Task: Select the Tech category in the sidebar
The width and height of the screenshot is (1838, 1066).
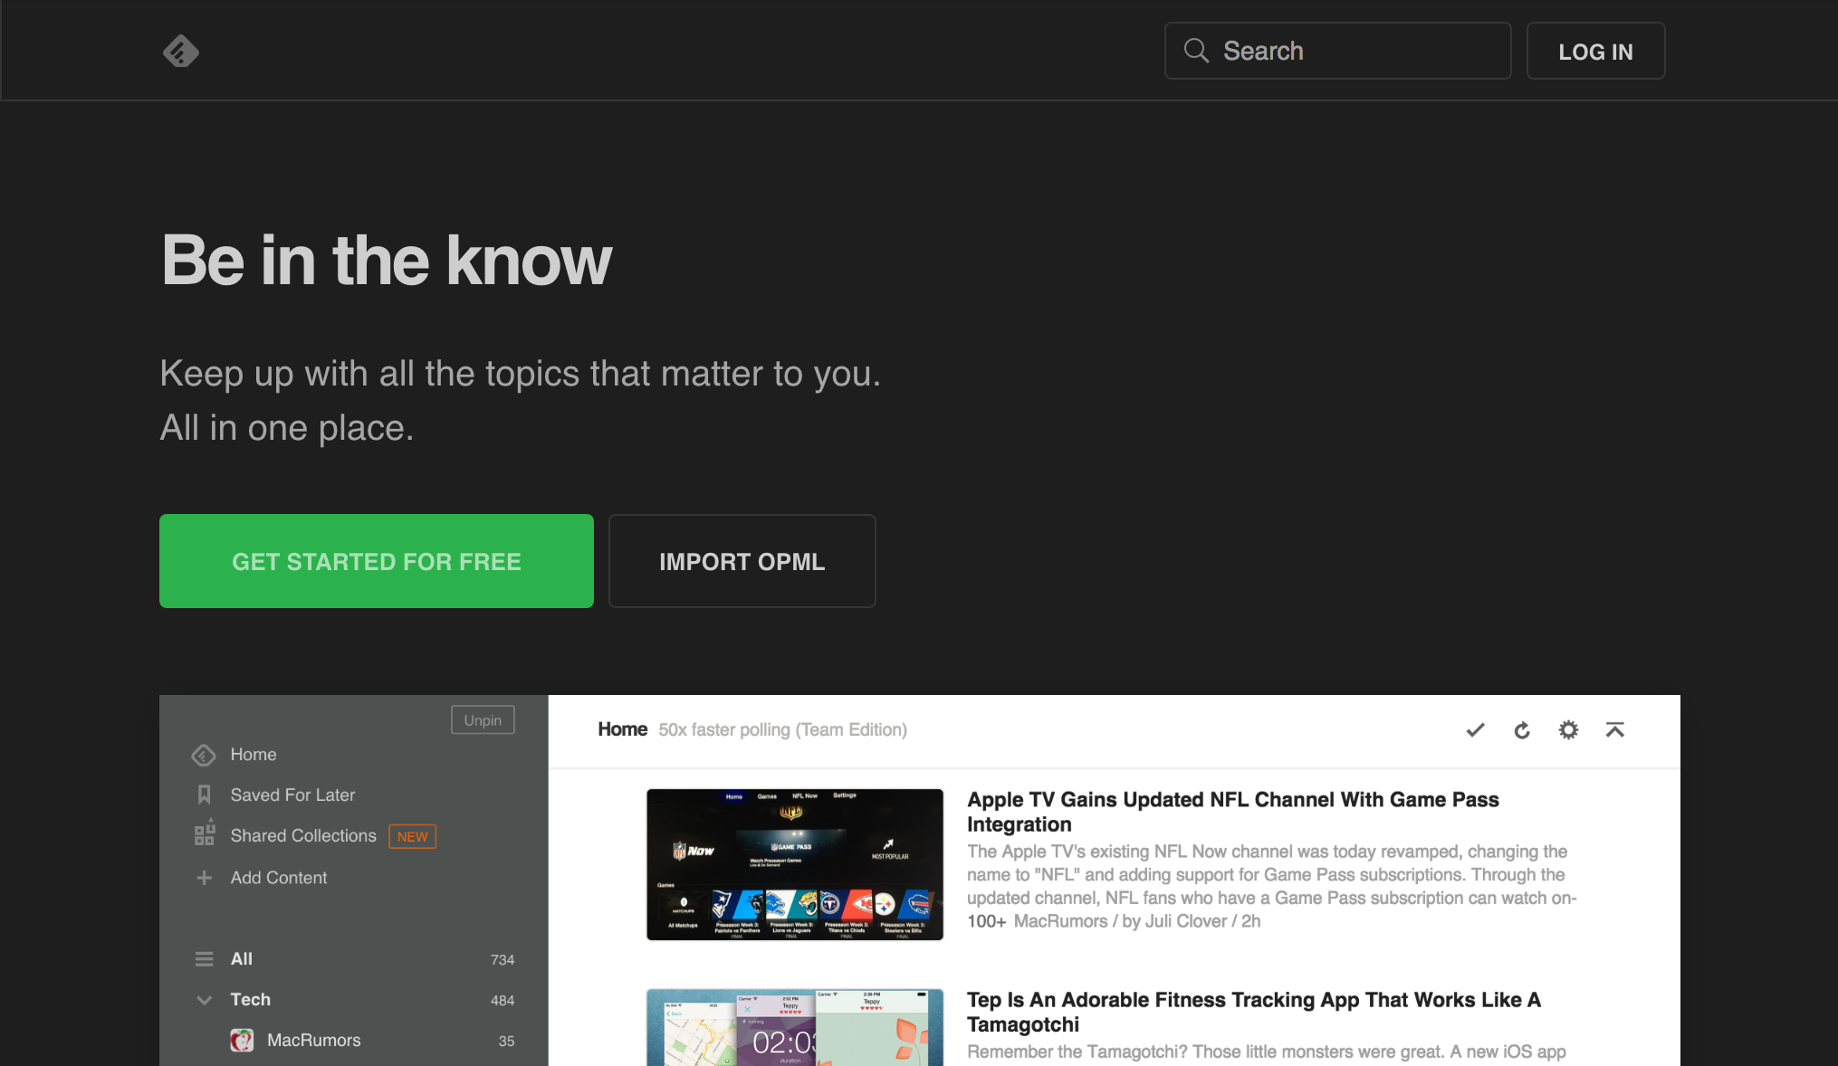Action: (x=251, y=1000)
